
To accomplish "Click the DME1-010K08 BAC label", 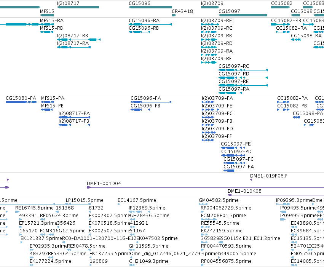I will 244,191.
